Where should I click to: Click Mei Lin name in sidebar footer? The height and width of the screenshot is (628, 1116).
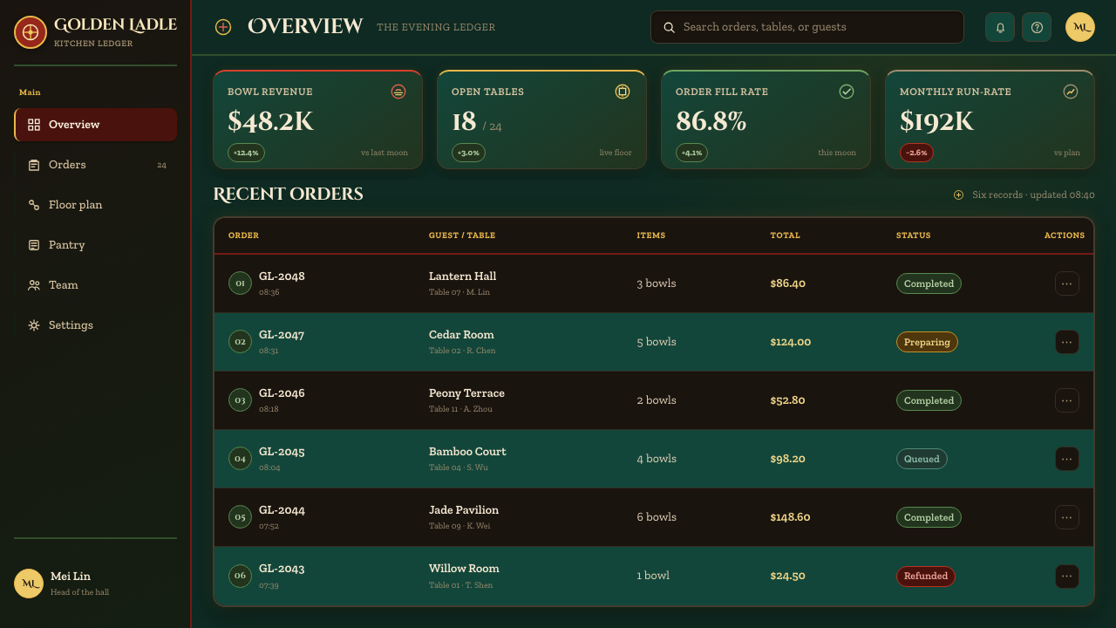(x=71, y=577)
